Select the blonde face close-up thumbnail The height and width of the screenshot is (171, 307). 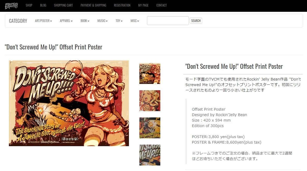coord(150,101)
